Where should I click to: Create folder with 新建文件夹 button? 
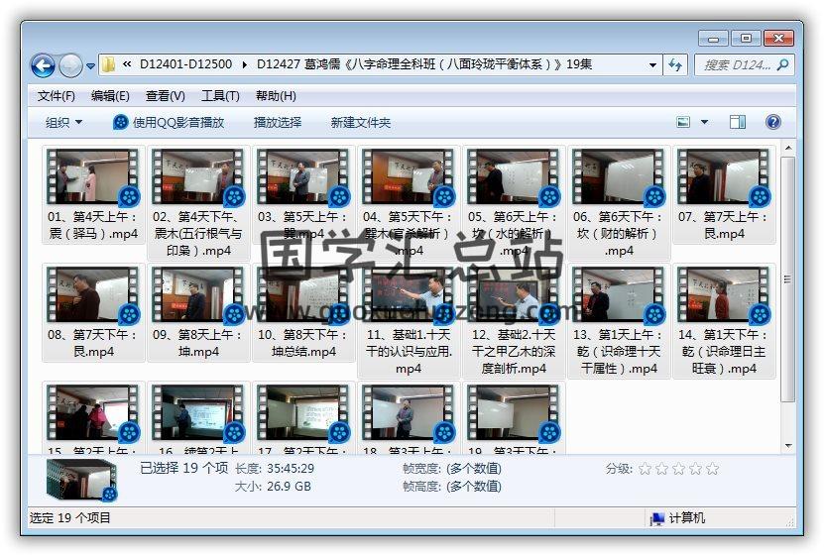(x=361, y=122)
